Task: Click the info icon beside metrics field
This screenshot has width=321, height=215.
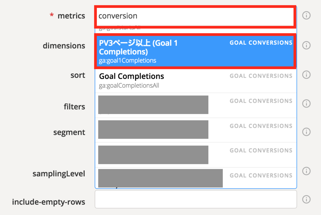Action: click(x=306, y=15)
